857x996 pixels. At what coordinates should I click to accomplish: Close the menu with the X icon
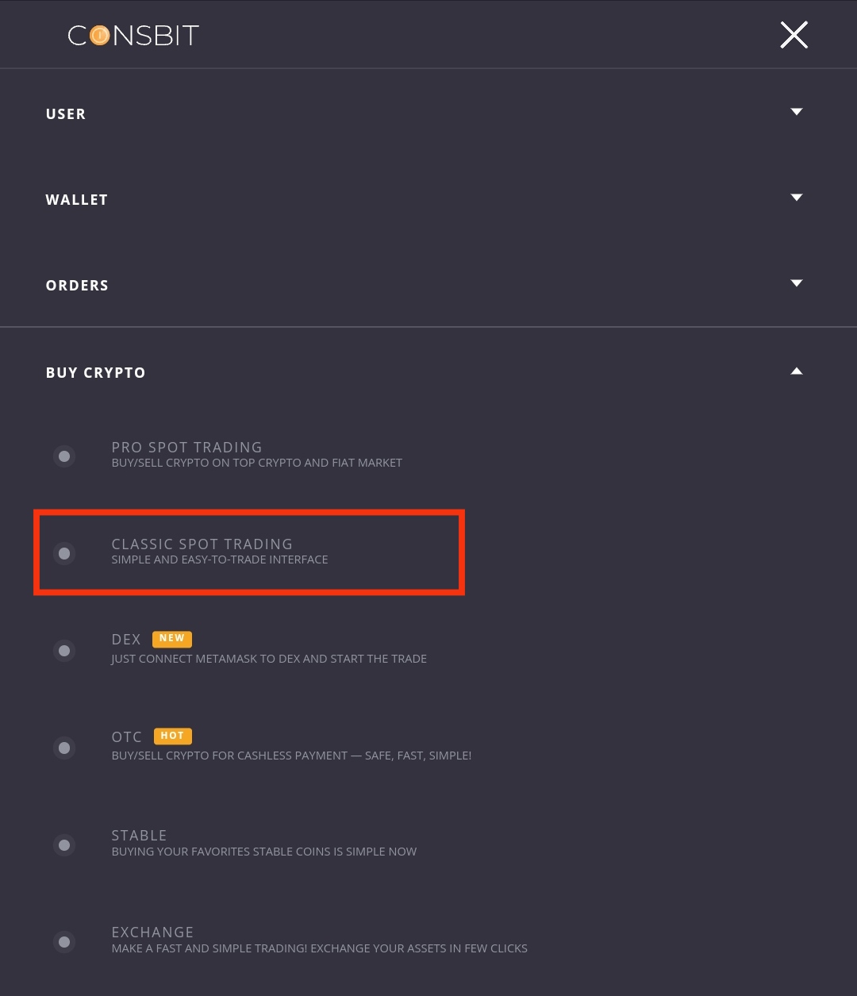tap(794, 35)
